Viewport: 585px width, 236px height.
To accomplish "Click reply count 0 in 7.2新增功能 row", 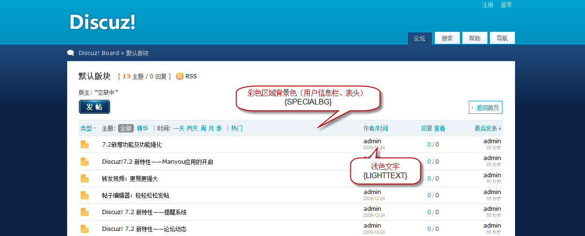I will coord(429,145).
